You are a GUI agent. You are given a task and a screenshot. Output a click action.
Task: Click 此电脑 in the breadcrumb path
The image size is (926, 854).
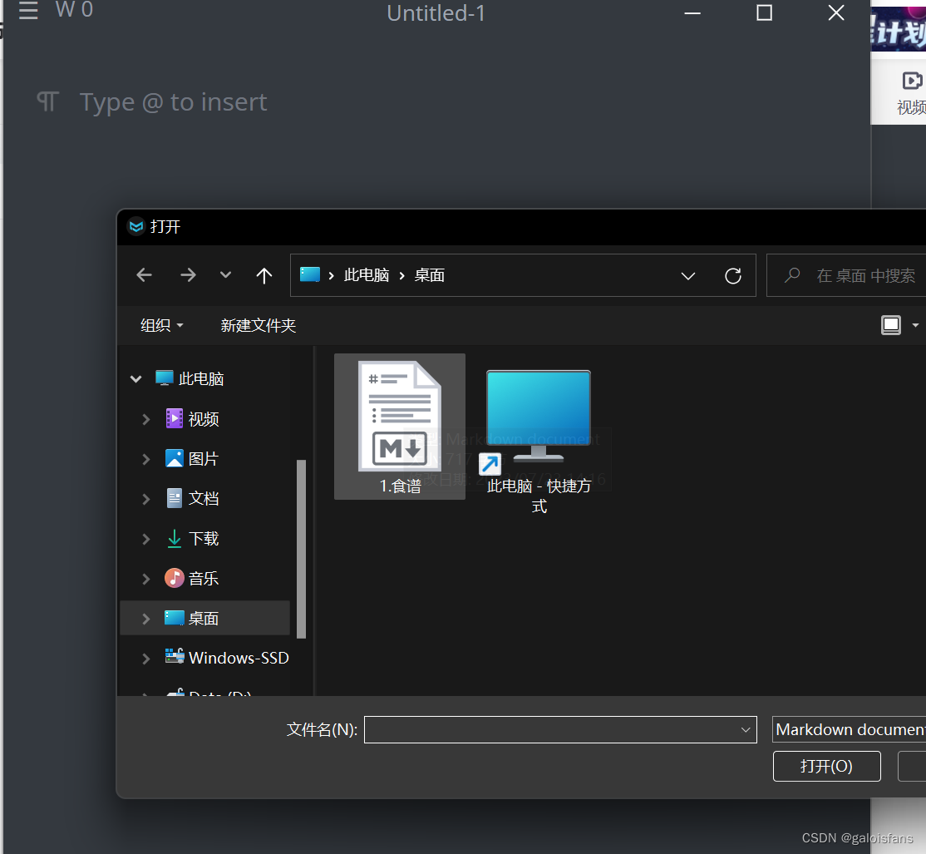coord(366,275)
